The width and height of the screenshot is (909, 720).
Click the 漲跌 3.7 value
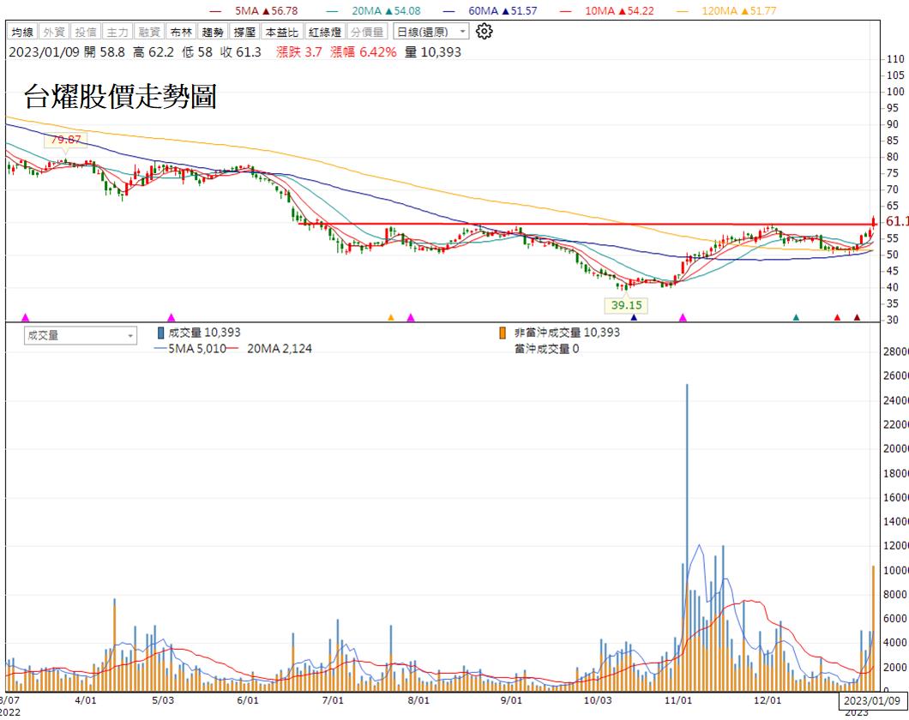pos(299,52)
